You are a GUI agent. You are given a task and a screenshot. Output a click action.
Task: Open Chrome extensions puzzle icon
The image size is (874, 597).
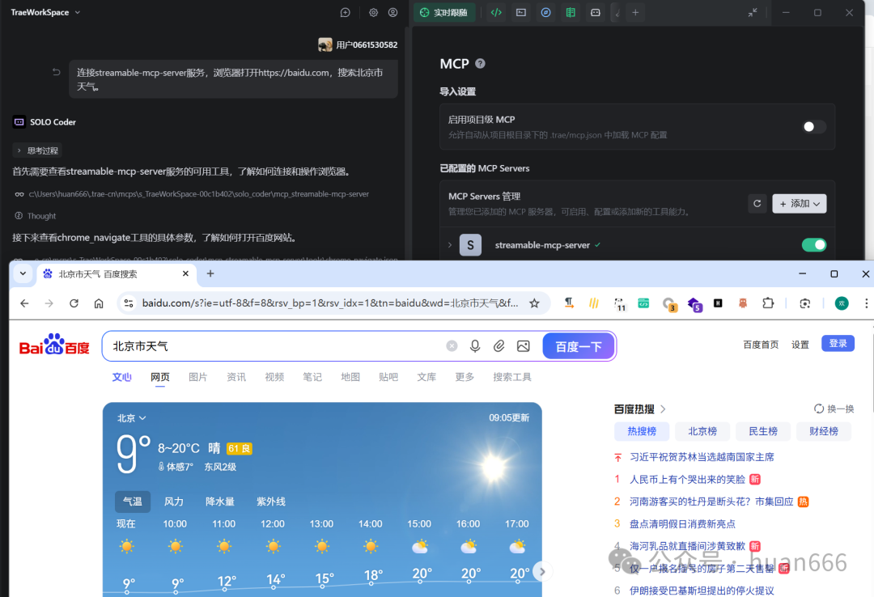click(768, 303)
